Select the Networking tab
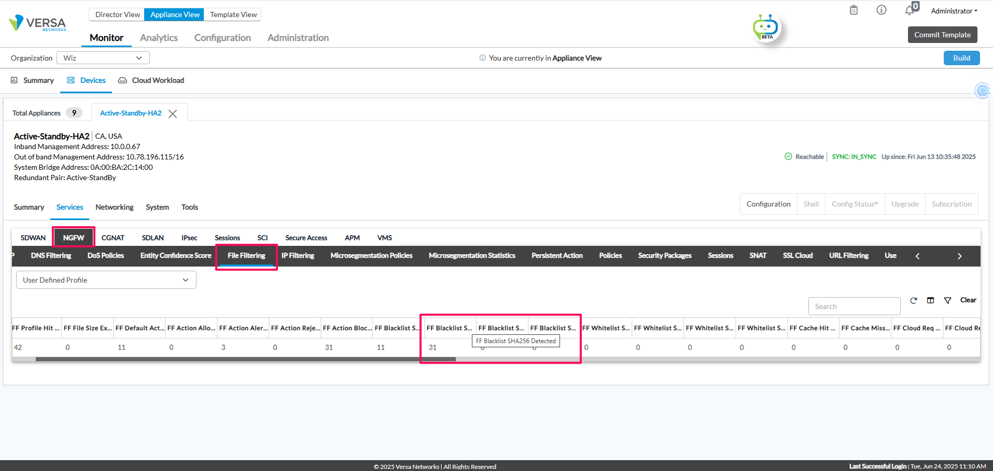The image size is (993, 471). point(114,207)
